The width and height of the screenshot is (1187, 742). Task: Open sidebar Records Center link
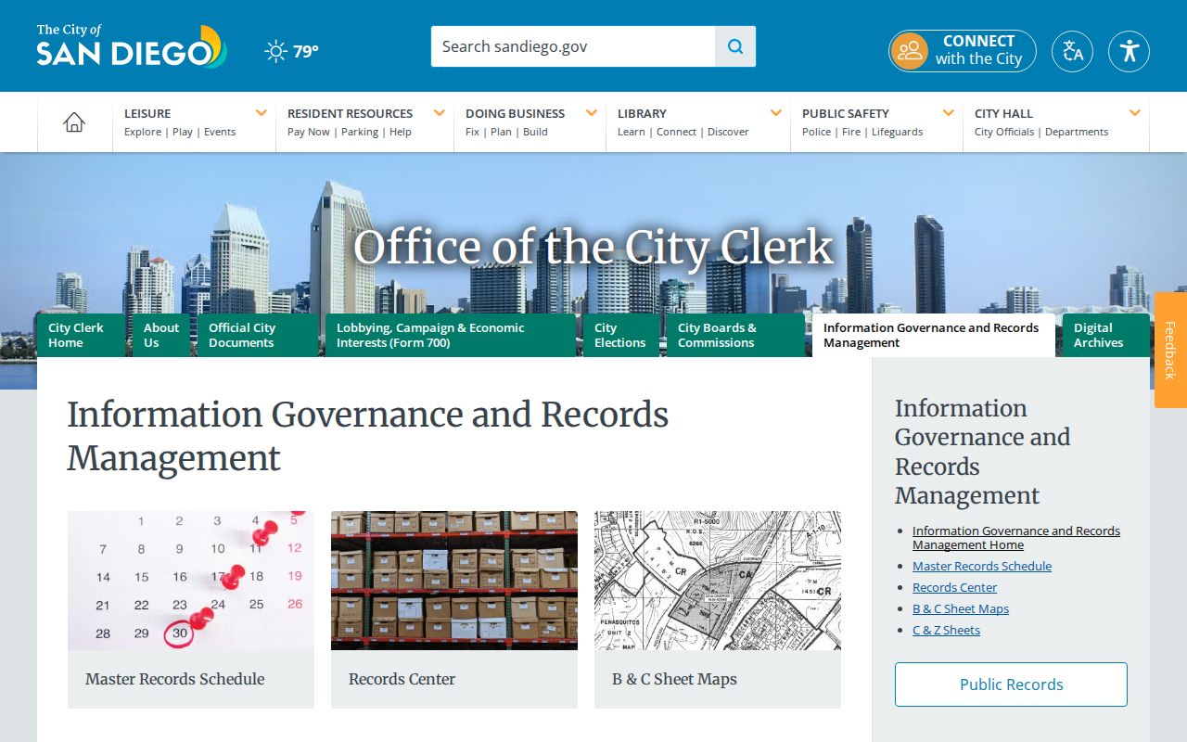[x=955, y=587]
